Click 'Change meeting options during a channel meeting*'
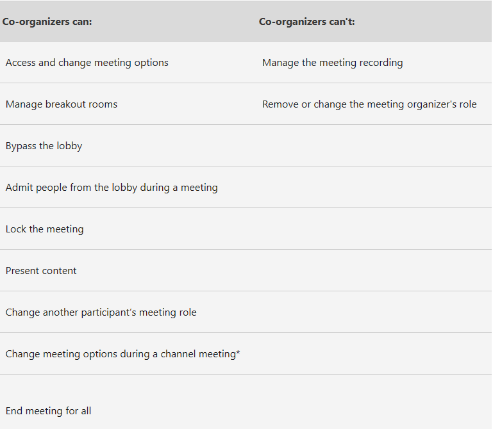 pos(122,354)
